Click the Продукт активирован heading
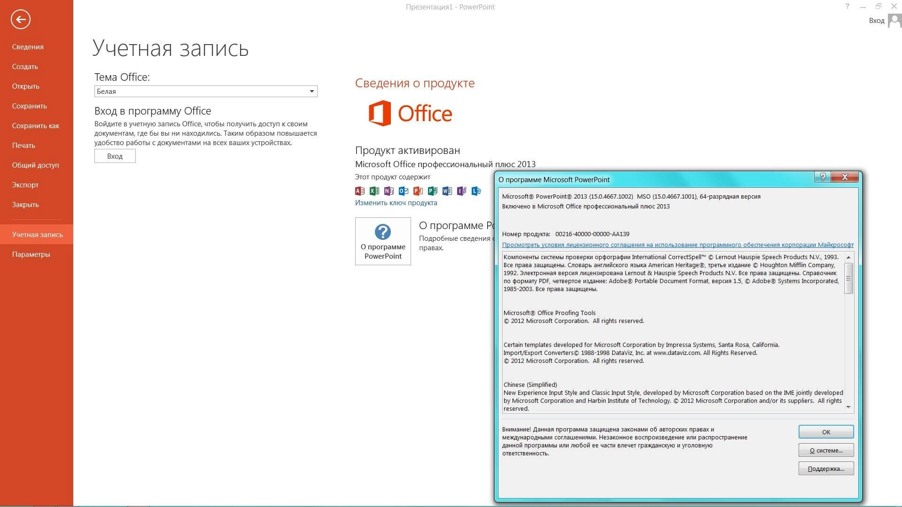The height and width of the screenshot is (507, 902). click(x=407, y=151)
